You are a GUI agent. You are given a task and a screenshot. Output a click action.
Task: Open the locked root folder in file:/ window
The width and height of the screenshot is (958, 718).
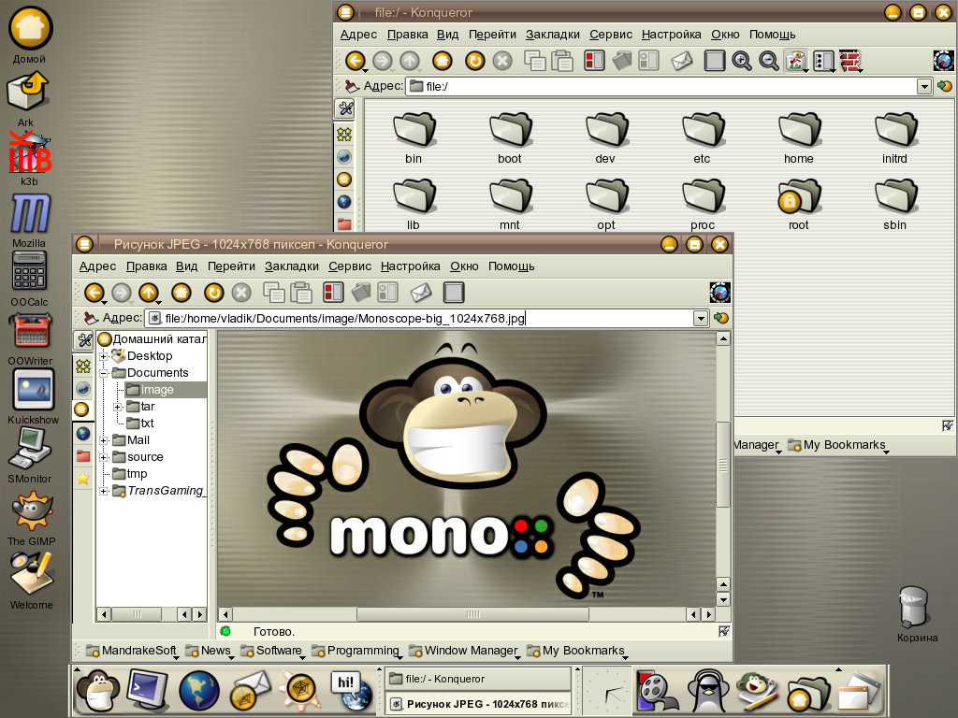799,205
